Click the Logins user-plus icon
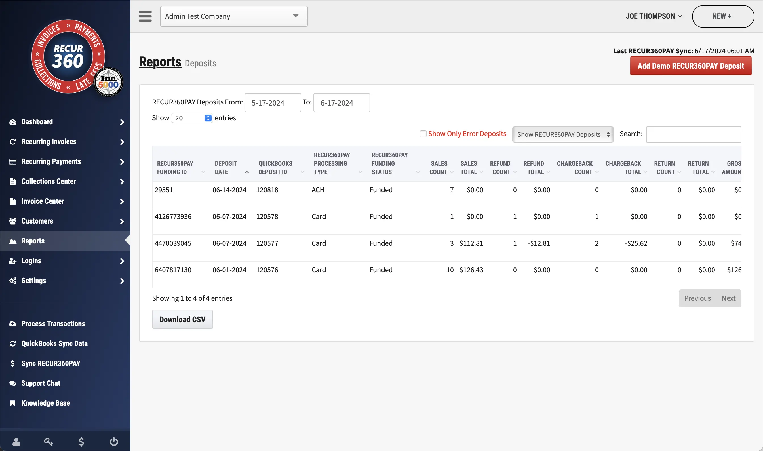This screenshot has width=763, height=451. coord(12,261)
